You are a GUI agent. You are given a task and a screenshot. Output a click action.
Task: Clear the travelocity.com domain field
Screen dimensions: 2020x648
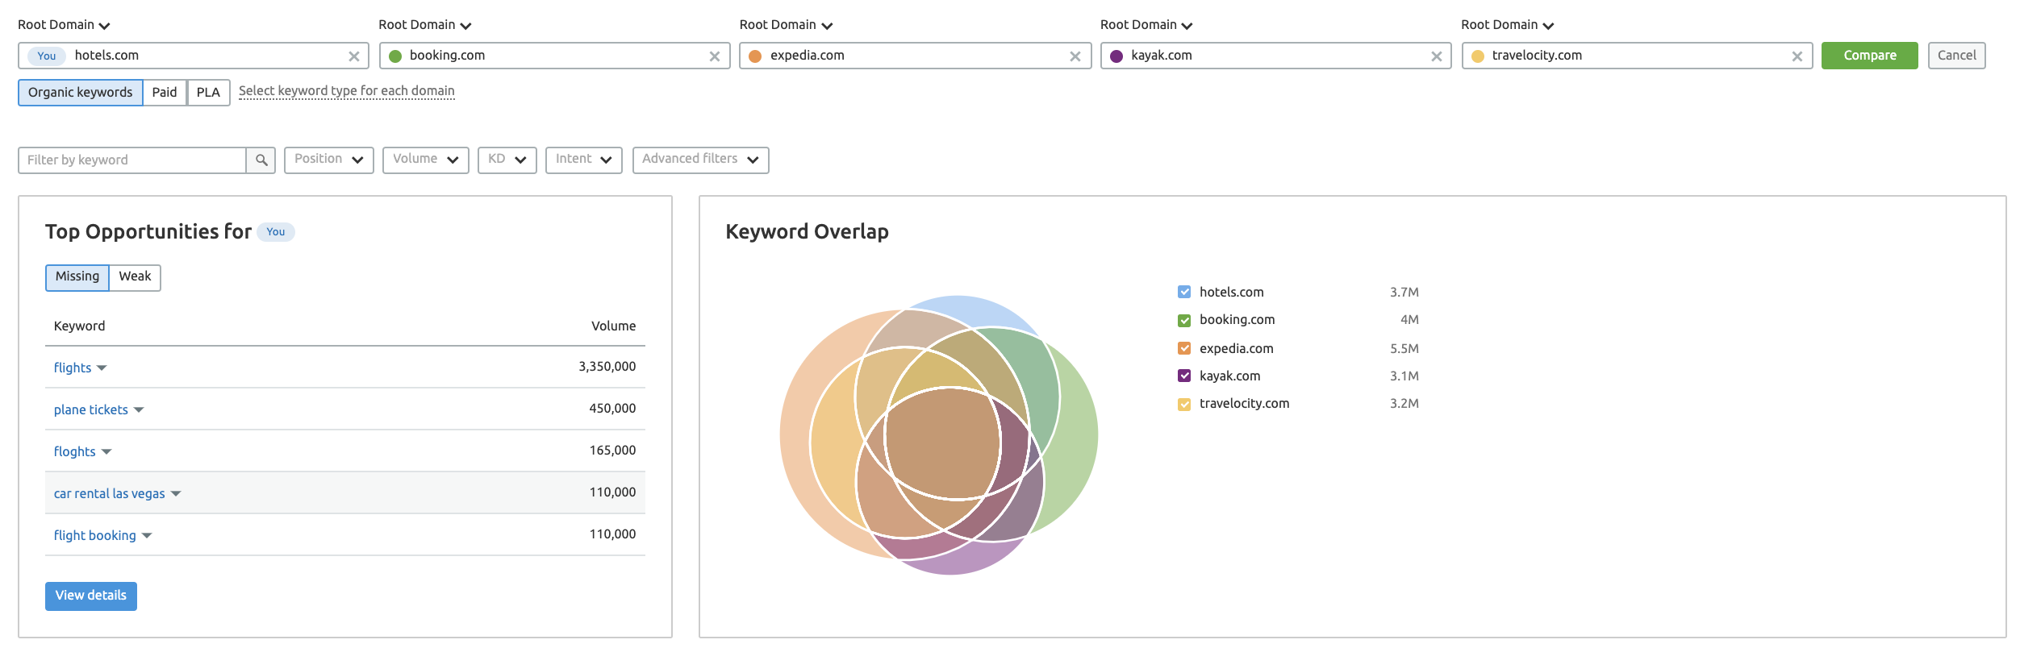1797,56
